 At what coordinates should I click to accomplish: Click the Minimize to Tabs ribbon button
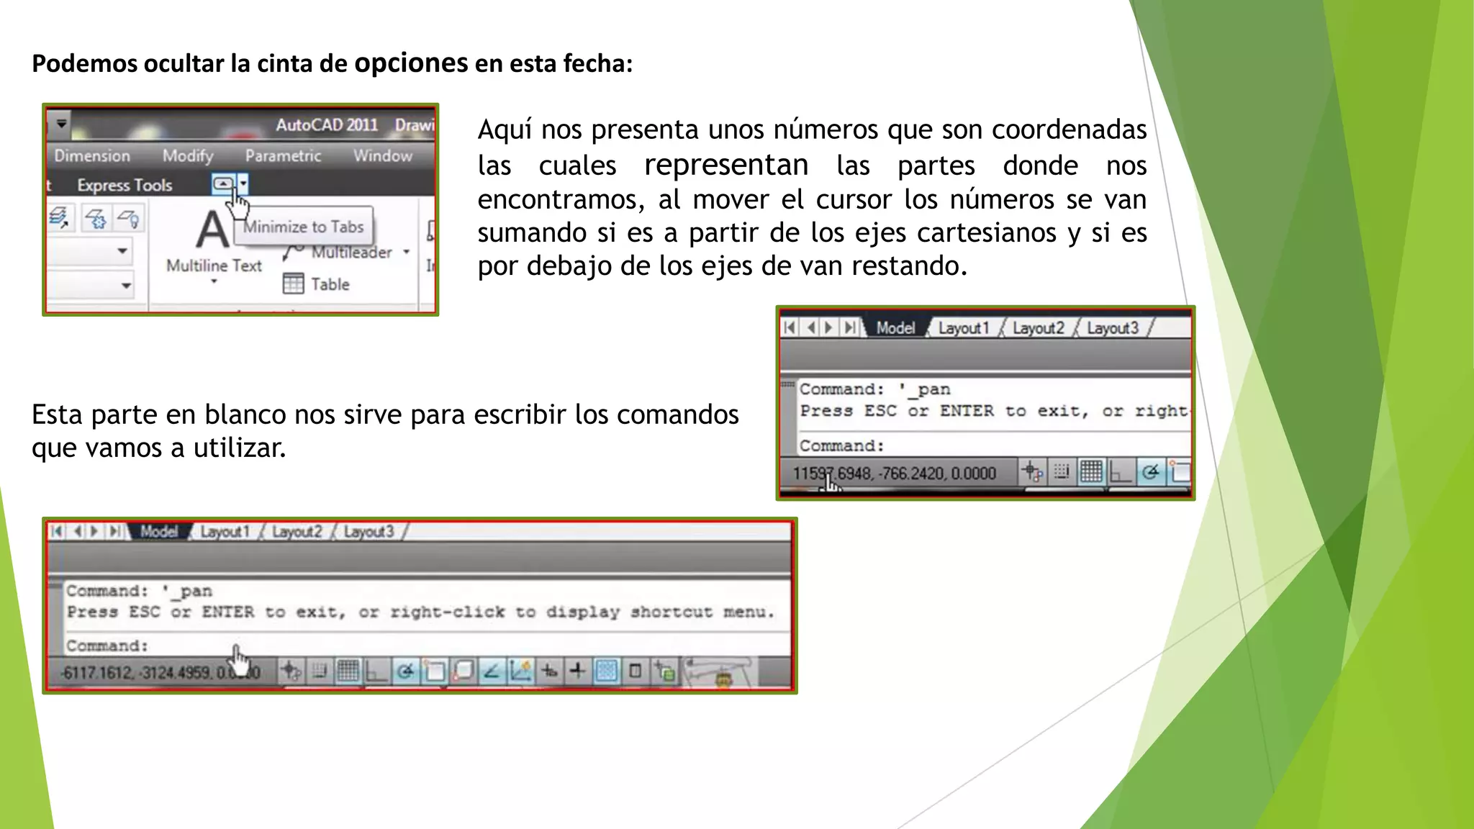pyautogui.click(x=222, y=184)
